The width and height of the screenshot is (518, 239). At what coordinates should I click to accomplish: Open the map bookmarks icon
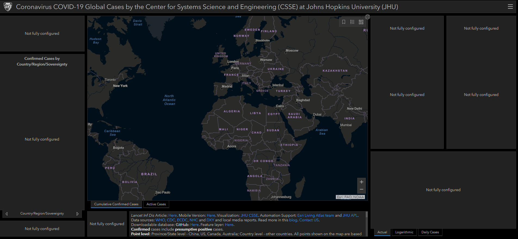click(x=344, y=22)
